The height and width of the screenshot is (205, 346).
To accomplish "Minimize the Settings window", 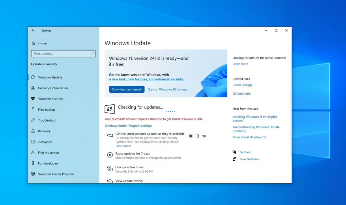I will coord(266,30).
